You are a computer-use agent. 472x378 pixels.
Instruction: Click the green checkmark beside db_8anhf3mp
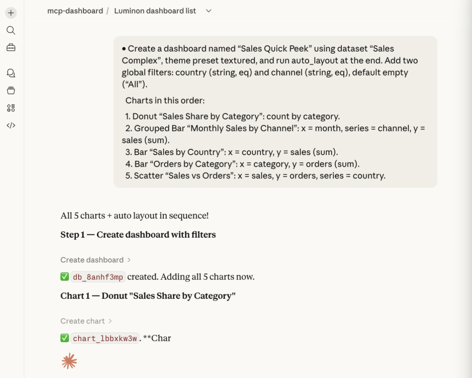point(65,277)
